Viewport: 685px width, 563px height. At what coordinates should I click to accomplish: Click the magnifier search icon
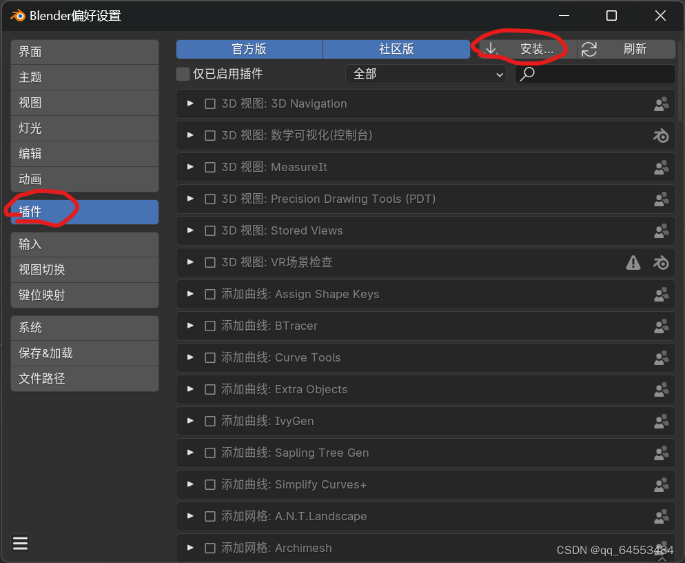(x=528, y=74)
